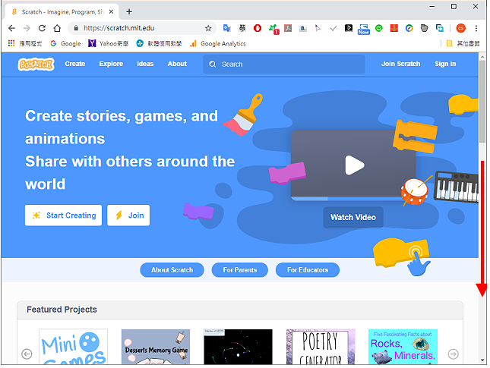
Task: Open the Apps bookmark grid icon
Action: (x=11, y=43)
